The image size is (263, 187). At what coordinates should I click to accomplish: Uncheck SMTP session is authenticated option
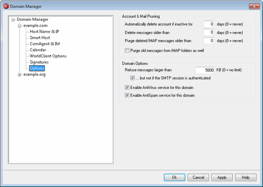click(x=133, y=78)
